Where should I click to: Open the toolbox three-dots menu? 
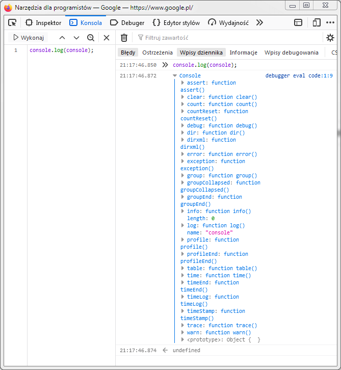[330, 22]
